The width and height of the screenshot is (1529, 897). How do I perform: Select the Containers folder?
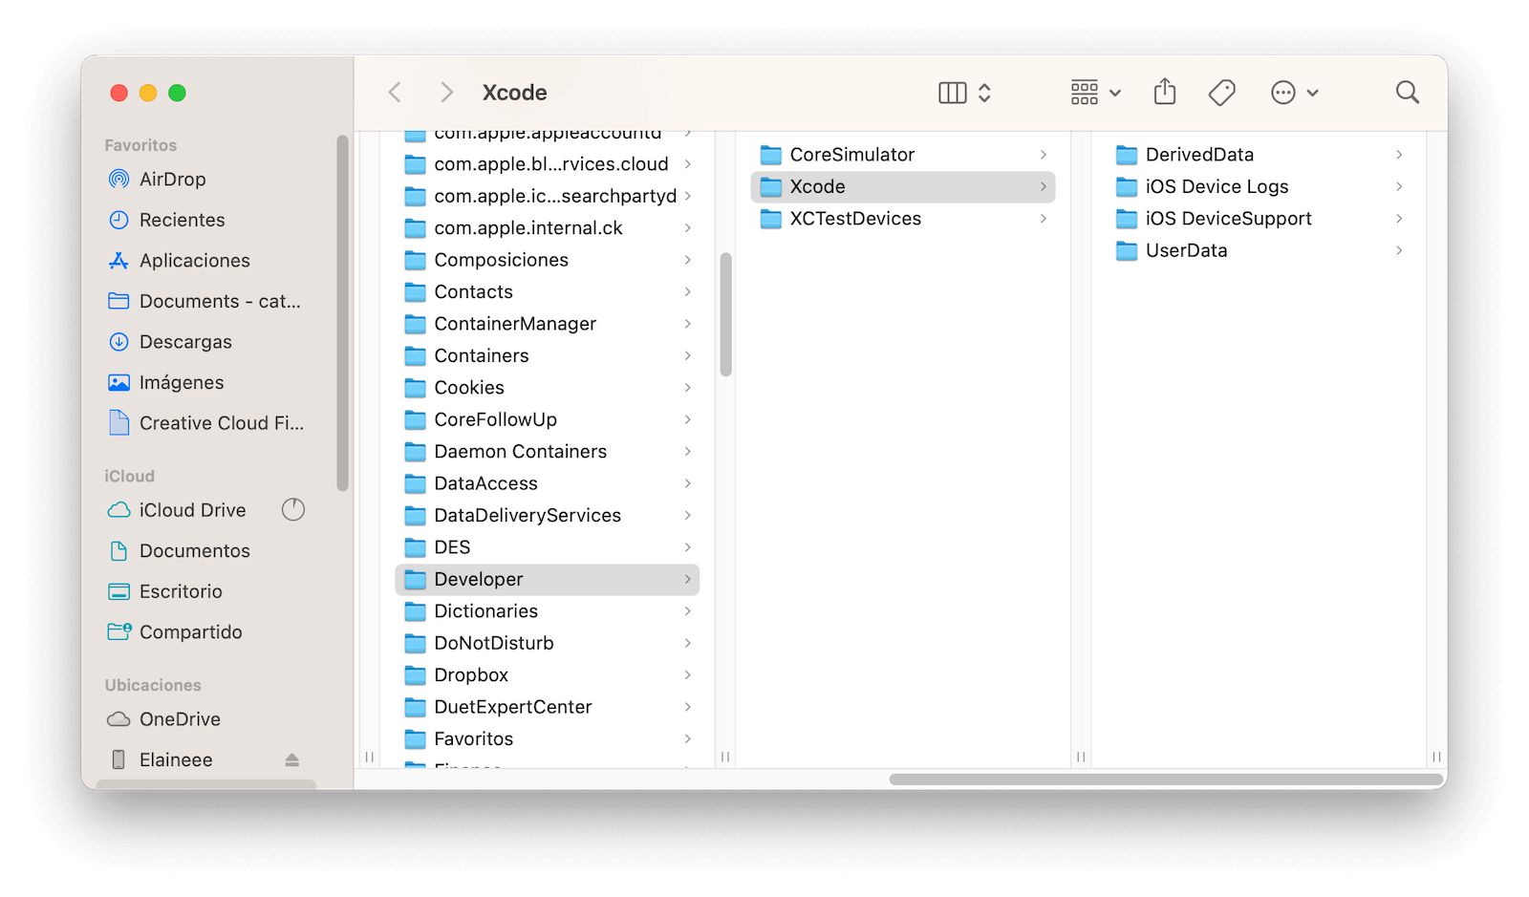[547, 355]
